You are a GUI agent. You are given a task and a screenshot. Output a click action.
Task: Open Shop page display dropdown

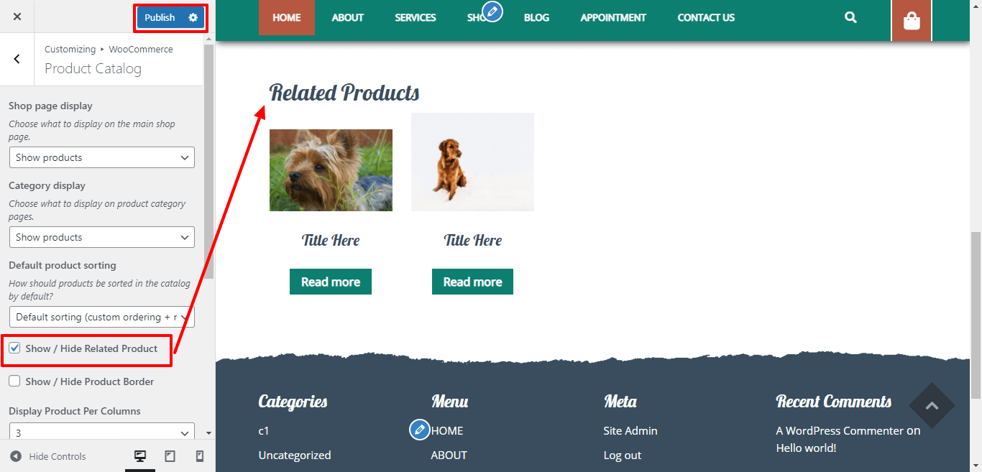point(102,157)
